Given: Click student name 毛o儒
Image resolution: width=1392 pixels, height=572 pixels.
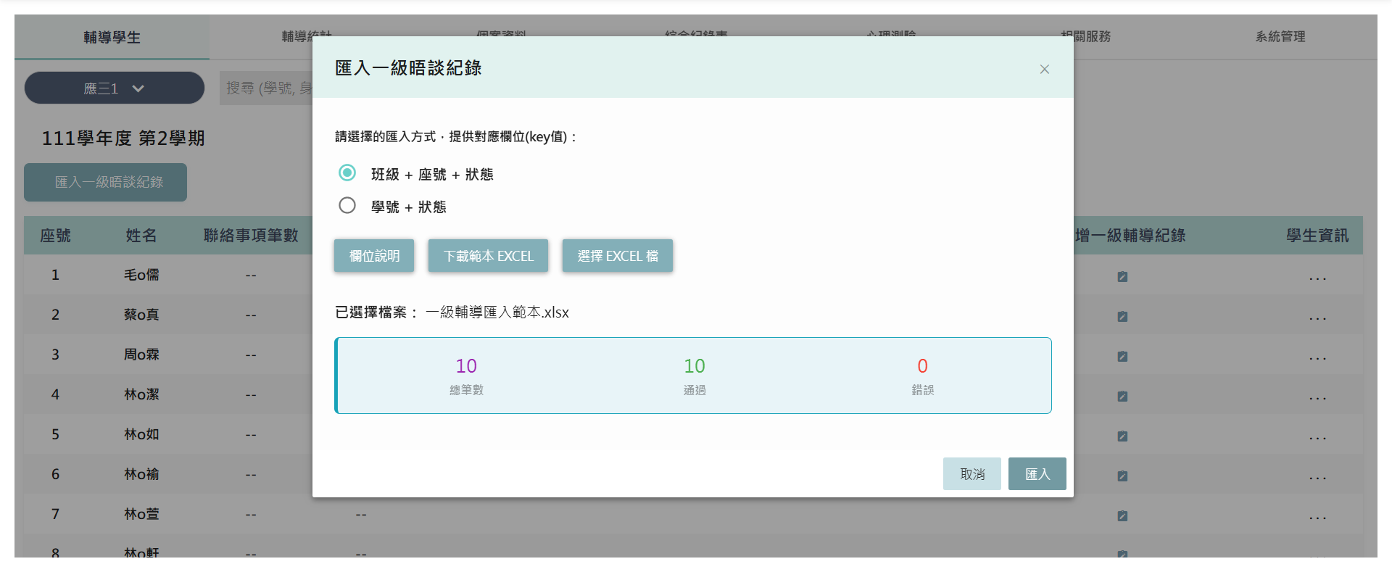Looking at the screenshot, I should (141, 275).
